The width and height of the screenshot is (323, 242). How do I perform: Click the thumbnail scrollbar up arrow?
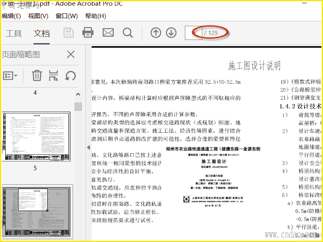[x=78, y=94]
